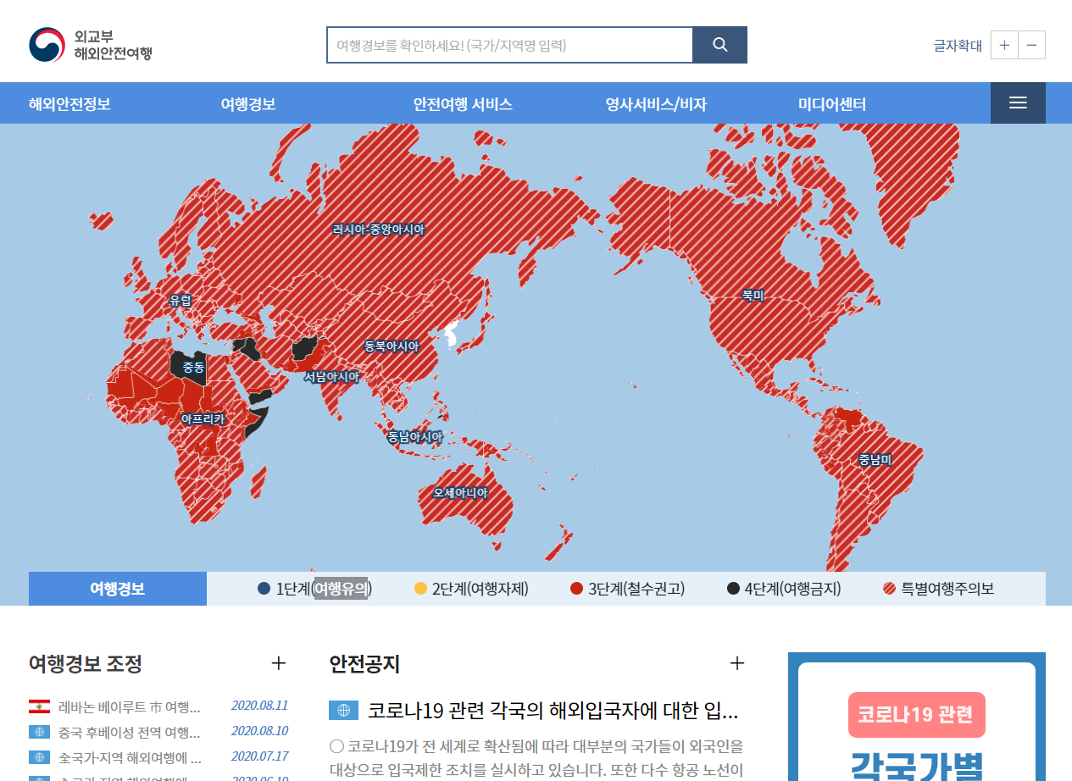Open 코로나19 관련 각국의 해외입국자 notice
This screenshot has width=1072, height=781.
click(553, 710)
